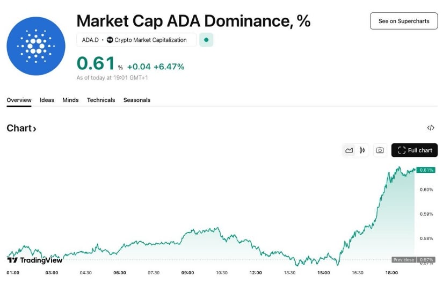This screenshot has height=284, width=443.
Task: Select the Overview tab
Action: [x=19, y=100]
